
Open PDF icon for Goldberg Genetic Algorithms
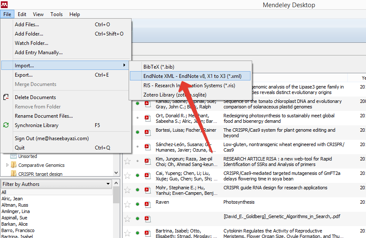(147, 219)
